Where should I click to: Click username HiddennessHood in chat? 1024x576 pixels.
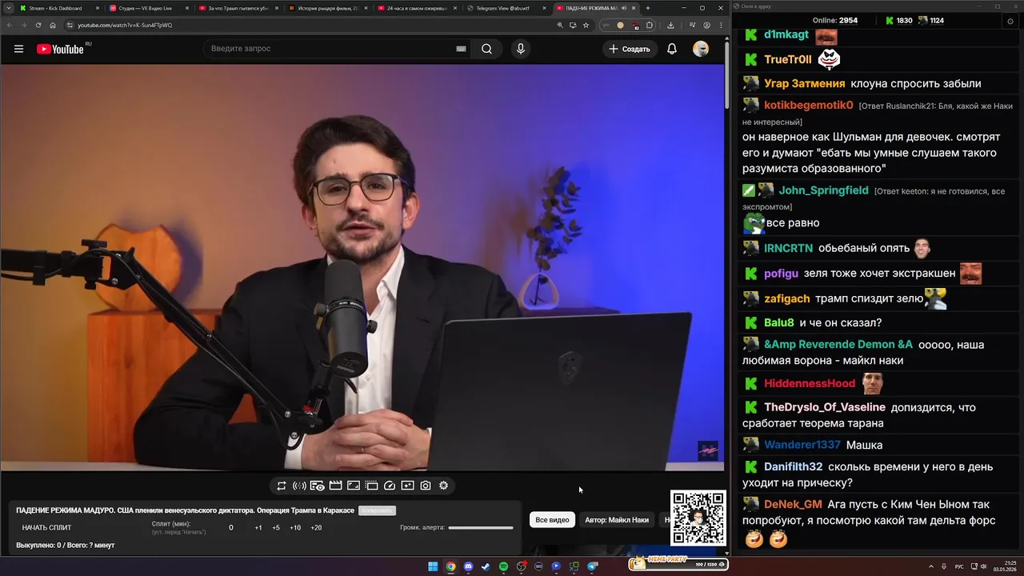(x=810, y=383)
